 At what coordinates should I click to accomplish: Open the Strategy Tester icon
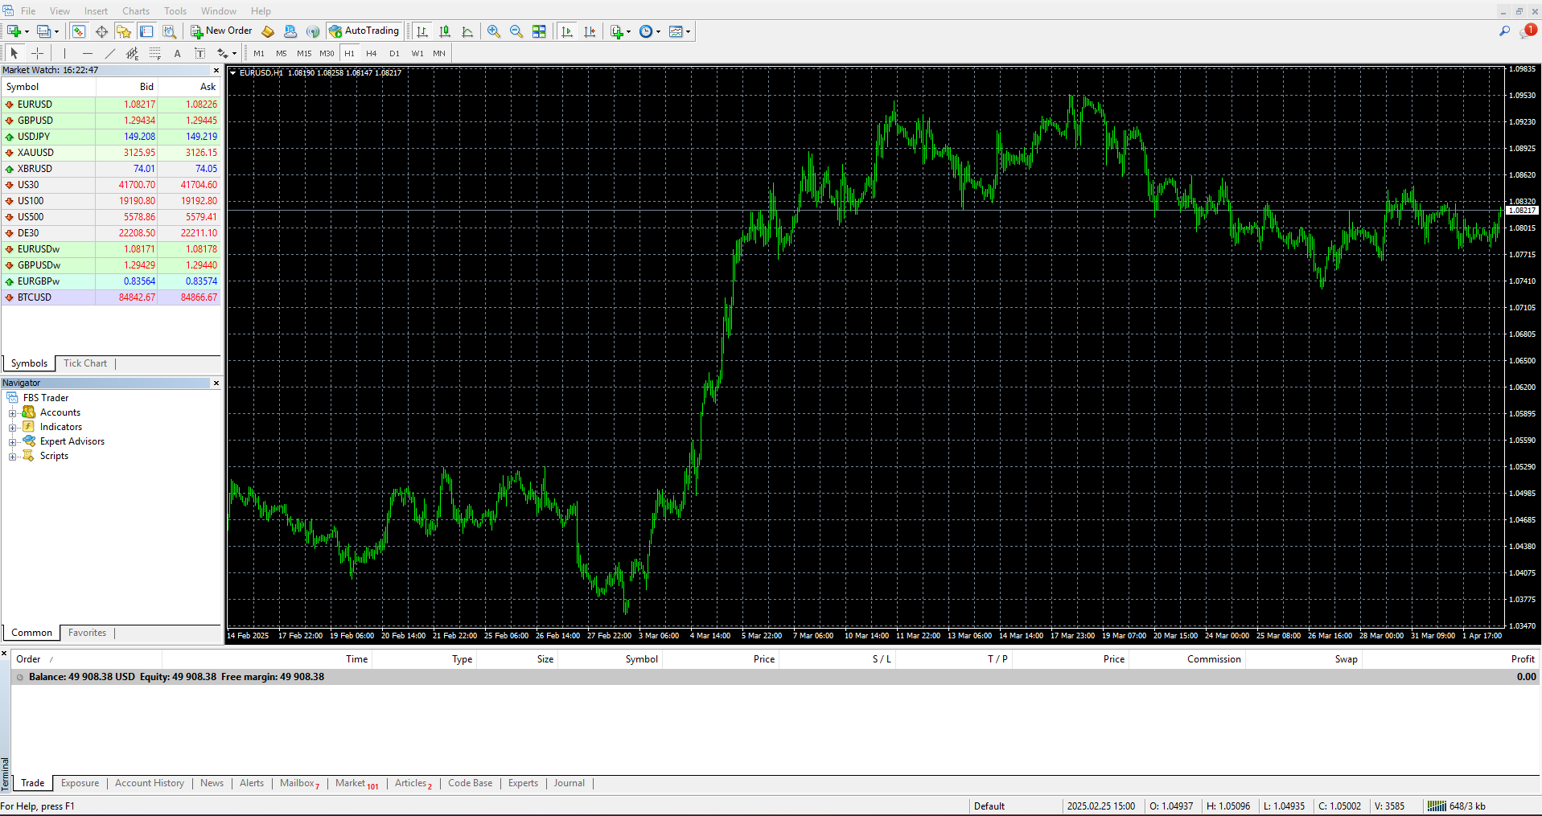tap(169, 31)
